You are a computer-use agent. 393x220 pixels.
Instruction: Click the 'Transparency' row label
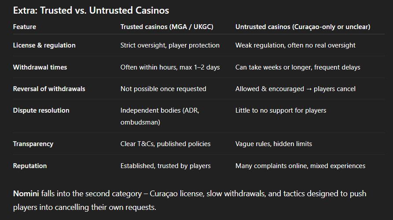click(x=33, y=144)
